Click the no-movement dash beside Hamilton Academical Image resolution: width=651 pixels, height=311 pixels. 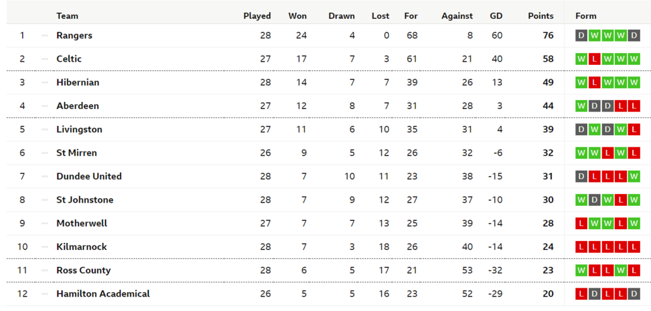(45, 293)
